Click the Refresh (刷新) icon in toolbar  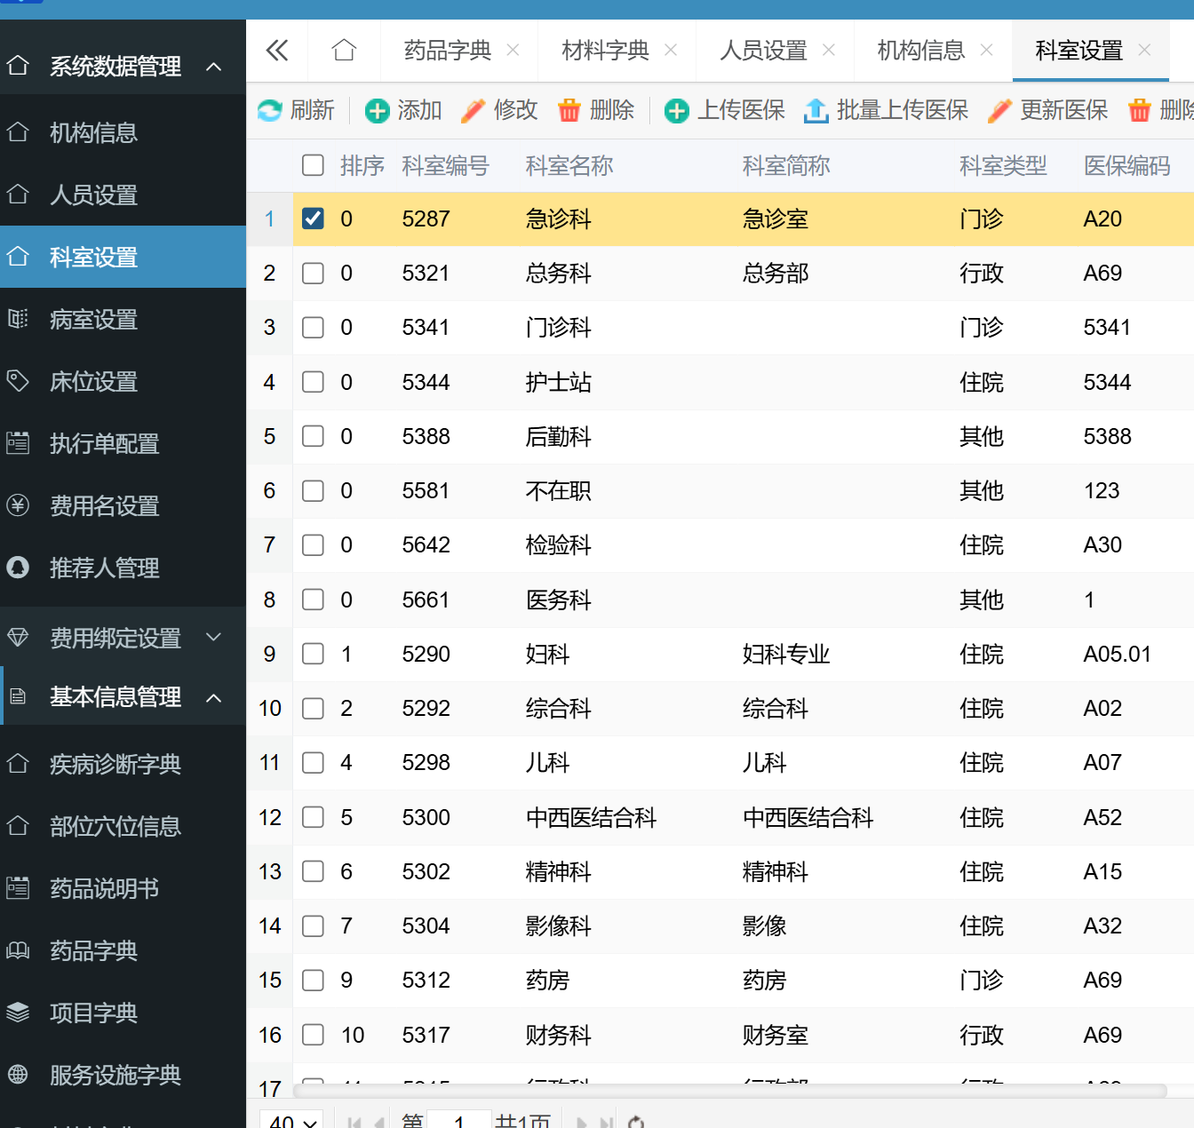(269, 111)
